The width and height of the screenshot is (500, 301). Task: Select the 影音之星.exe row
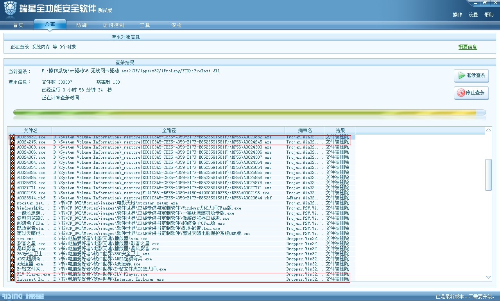click(x=182, y=244)
